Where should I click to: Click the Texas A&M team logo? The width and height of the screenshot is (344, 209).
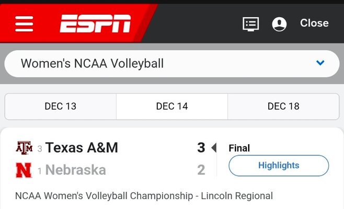24,148
